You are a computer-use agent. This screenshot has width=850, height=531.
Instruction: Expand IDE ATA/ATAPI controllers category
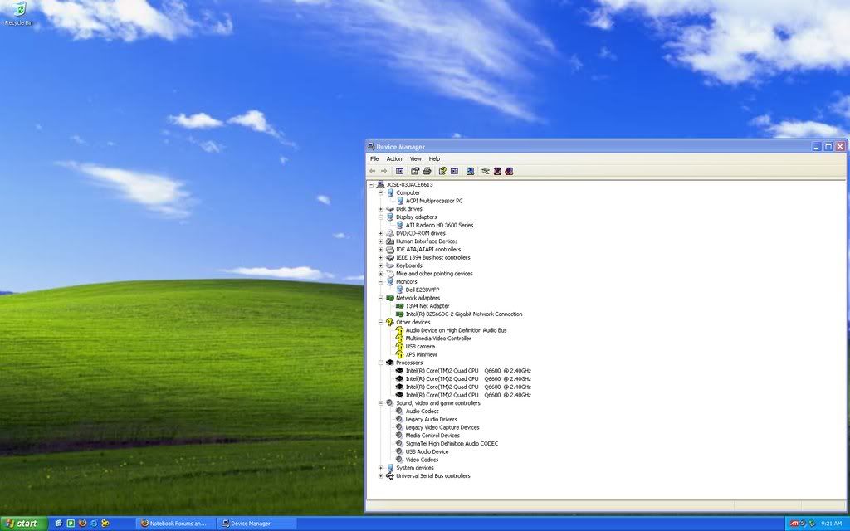(380, 250)
